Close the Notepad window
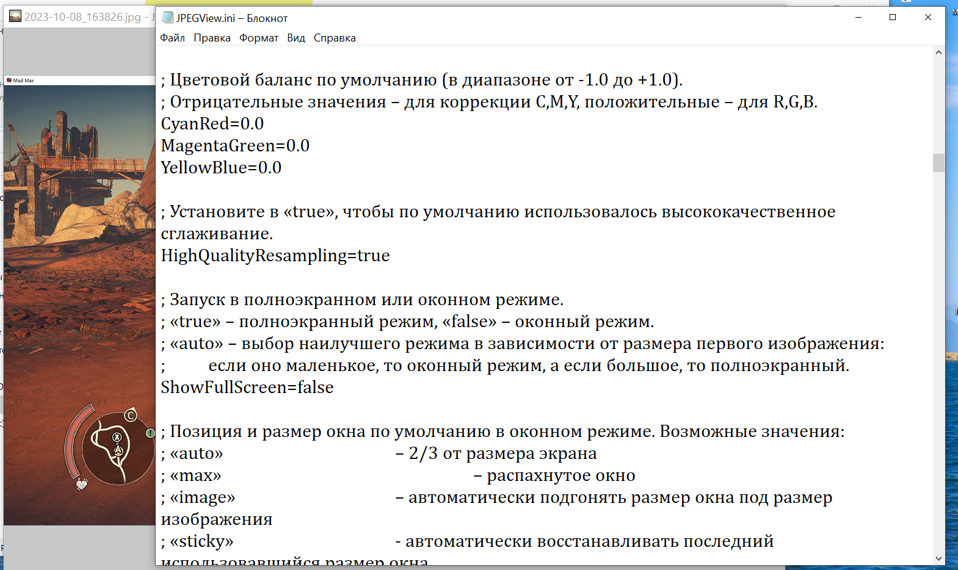 pos(927,18)
